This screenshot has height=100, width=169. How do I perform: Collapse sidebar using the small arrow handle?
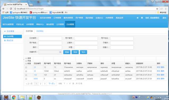[x=24, y=59]
